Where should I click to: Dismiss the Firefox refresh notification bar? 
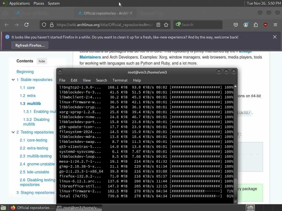tap(275, 37)
